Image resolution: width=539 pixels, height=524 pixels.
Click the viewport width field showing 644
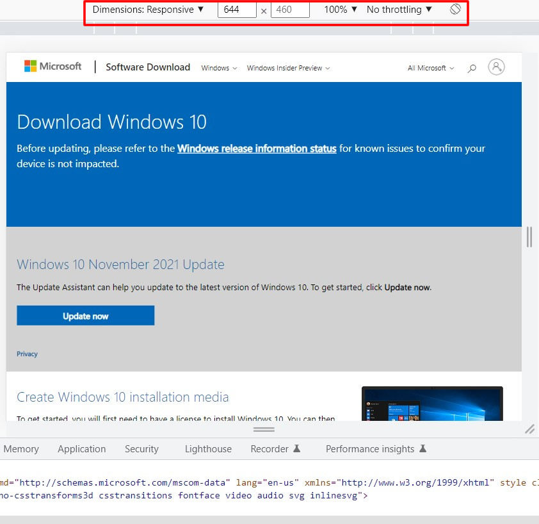coord(237,10)
